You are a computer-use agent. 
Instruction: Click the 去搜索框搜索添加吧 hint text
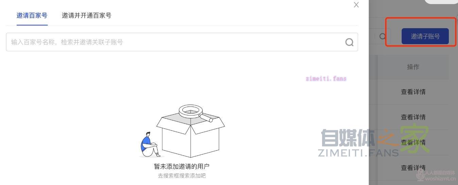(181, 175)
